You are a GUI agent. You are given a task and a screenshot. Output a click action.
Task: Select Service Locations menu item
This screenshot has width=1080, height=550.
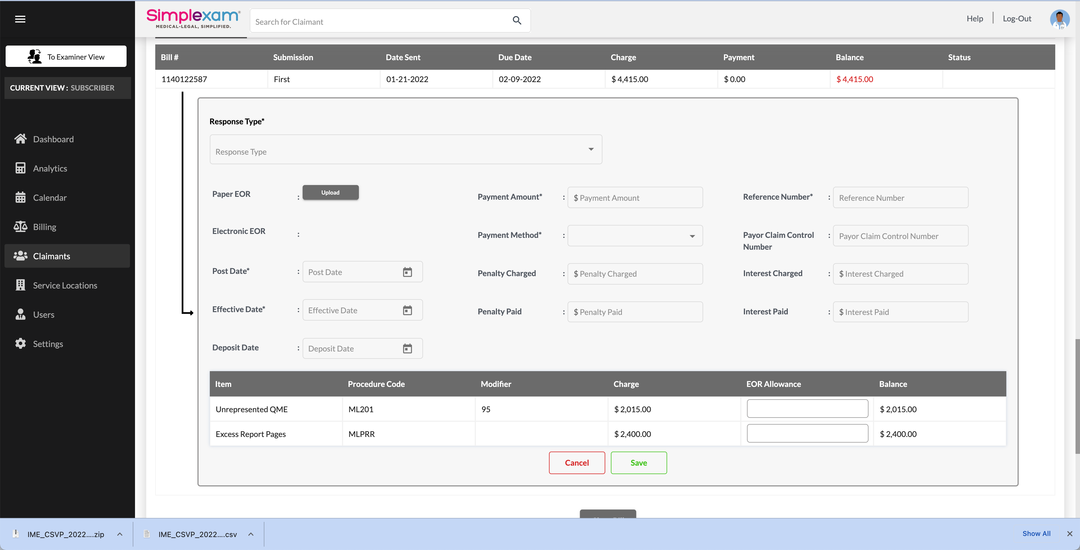click(65, 285)
